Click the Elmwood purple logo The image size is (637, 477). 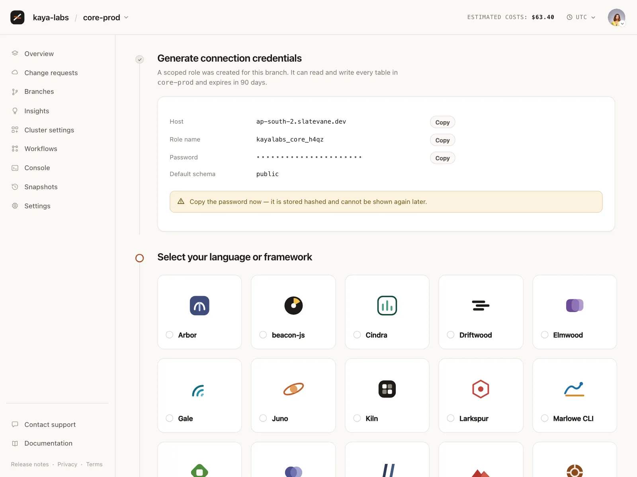(575, 306)
